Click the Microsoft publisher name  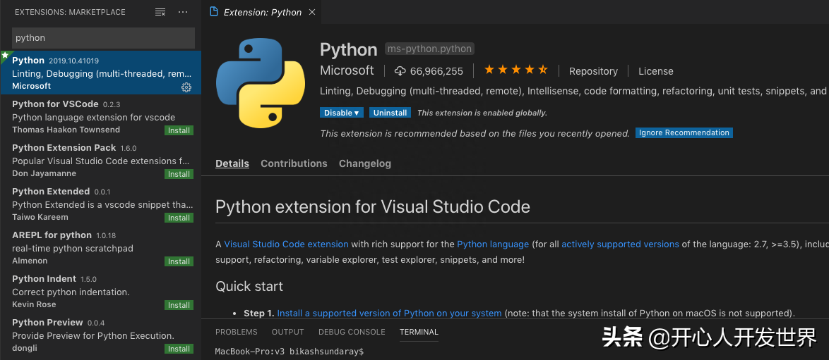[347, 70]
